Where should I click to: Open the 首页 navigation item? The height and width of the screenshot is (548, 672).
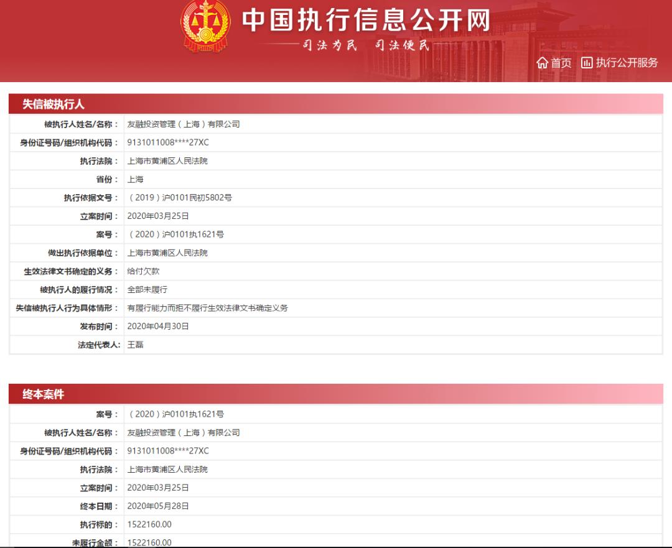[x=554, y=63]
